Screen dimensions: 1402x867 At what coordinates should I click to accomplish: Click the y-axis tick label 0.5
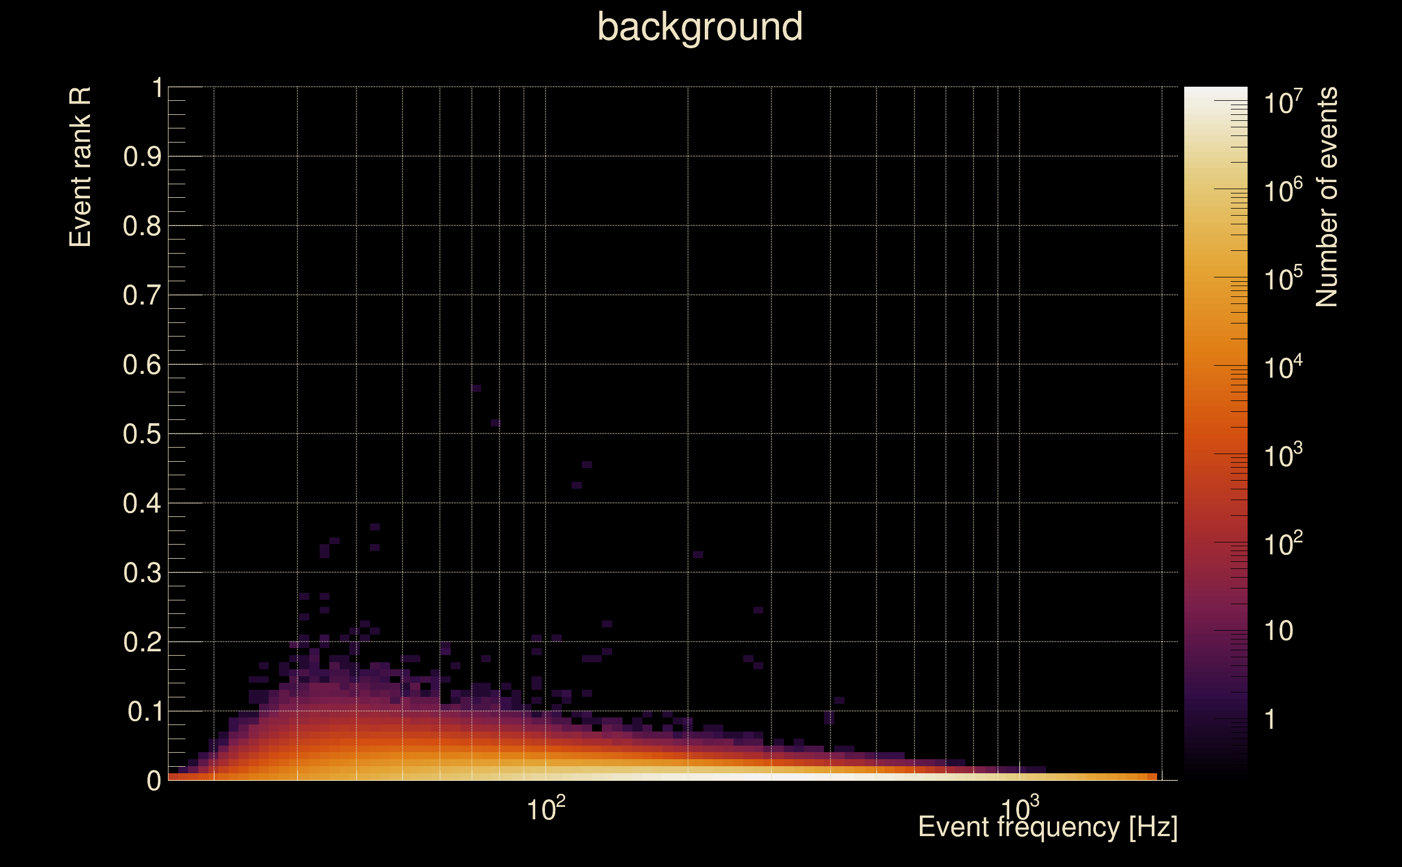[x=142, y=434]
